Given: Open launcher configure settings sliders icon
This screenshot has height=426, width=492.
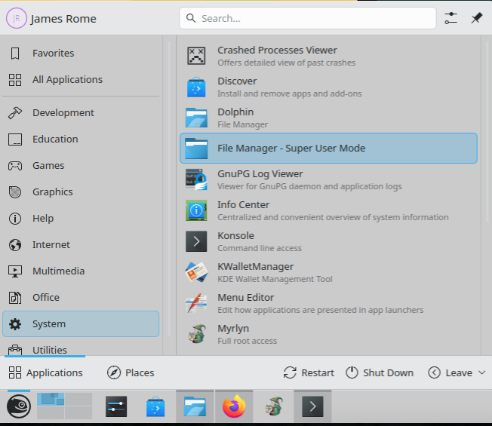Looking at the screenshot, I should click(x=450, y=18).
